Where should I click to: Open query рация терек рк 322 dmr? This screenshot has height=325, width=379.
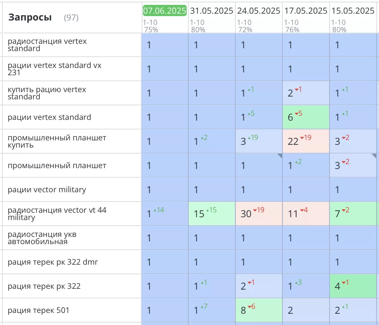point(53,262)
